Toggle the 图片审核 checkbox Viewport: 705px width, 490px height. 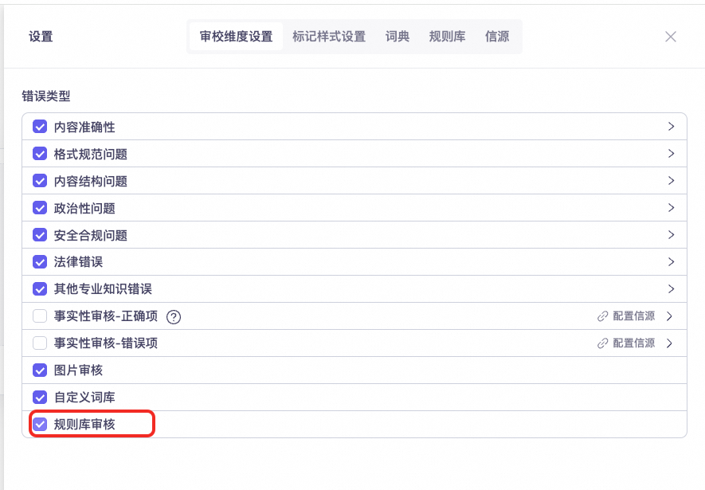pyautogui.click(x=40, y=370)
